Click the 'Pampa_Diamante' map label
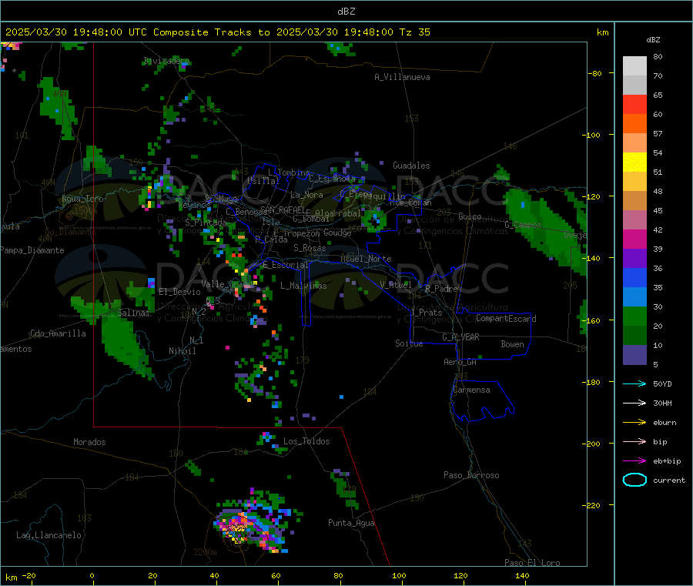Screen dimensions: 693x586 click(x=32, y=250)
